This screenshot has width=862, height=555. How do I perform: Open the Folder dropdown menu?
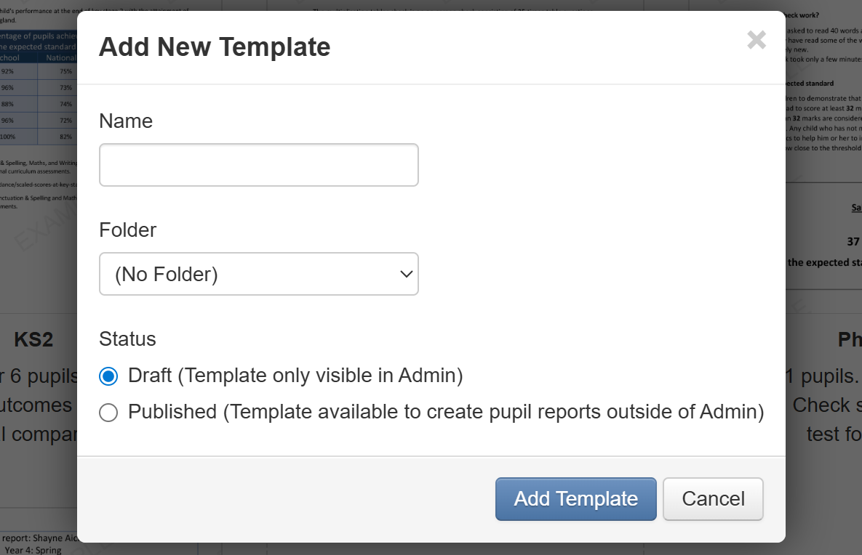pos(258,274)
